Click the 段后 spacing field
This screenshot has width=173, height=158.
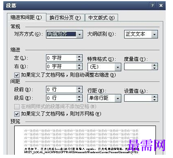coord(61,98)
